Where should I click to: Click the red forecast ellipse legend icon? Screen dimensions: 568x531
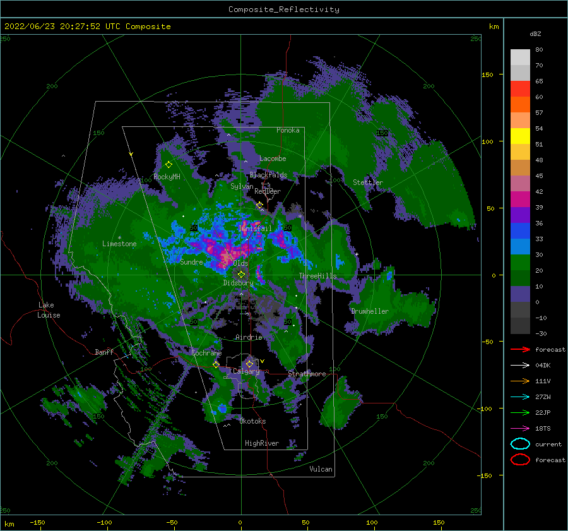(x=520, y=460)
